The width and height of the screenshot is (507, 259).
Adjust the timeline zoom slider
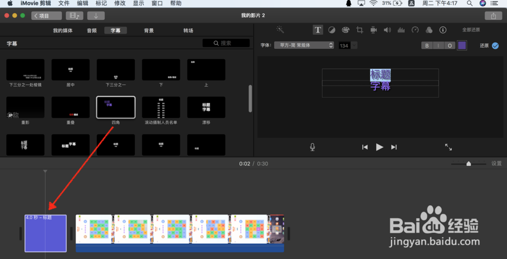tap(468, 164)
